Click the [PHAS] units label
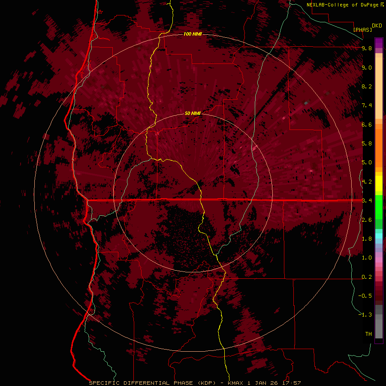Viewport: 386px width, 386px height. [362, 30]
